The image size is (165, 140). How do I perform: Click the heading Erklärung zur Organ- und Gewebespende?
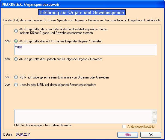point(82,12)
